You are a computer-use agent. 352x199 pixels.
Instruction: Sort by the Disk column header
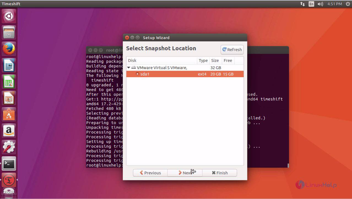(162, 61)
